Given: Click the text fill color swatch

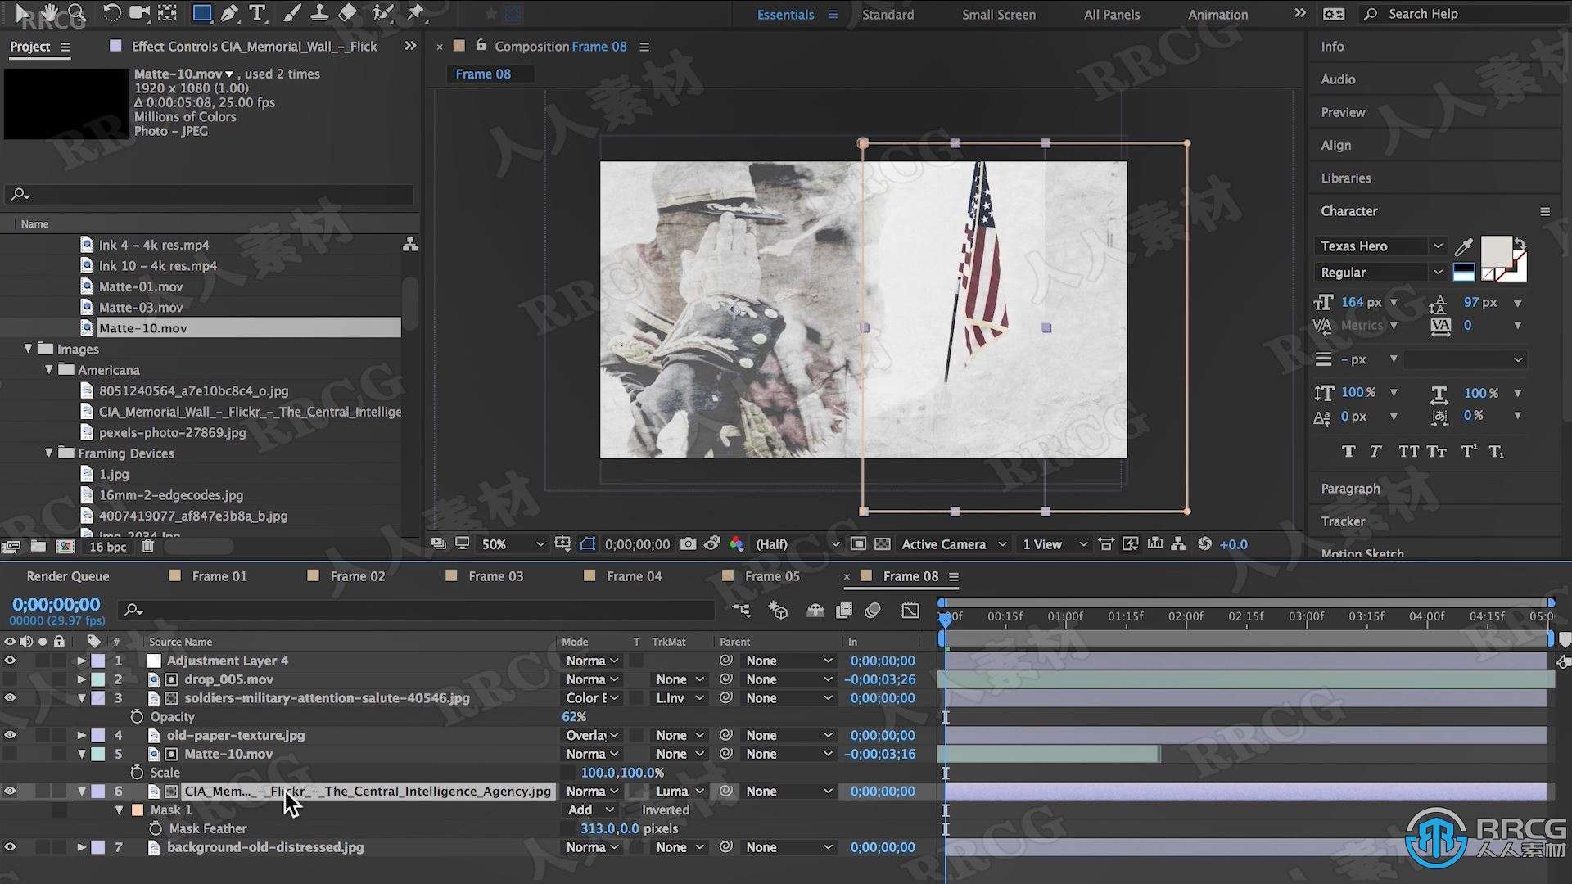Looking at the screenshot, I should [1497, 251].
